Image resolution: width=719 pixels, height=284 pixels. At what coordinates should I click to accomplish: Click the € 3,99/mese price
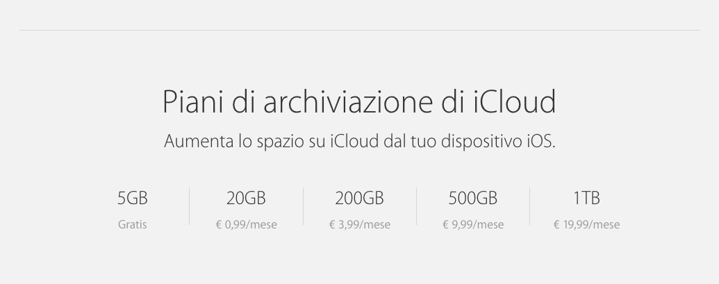[359, 225]
